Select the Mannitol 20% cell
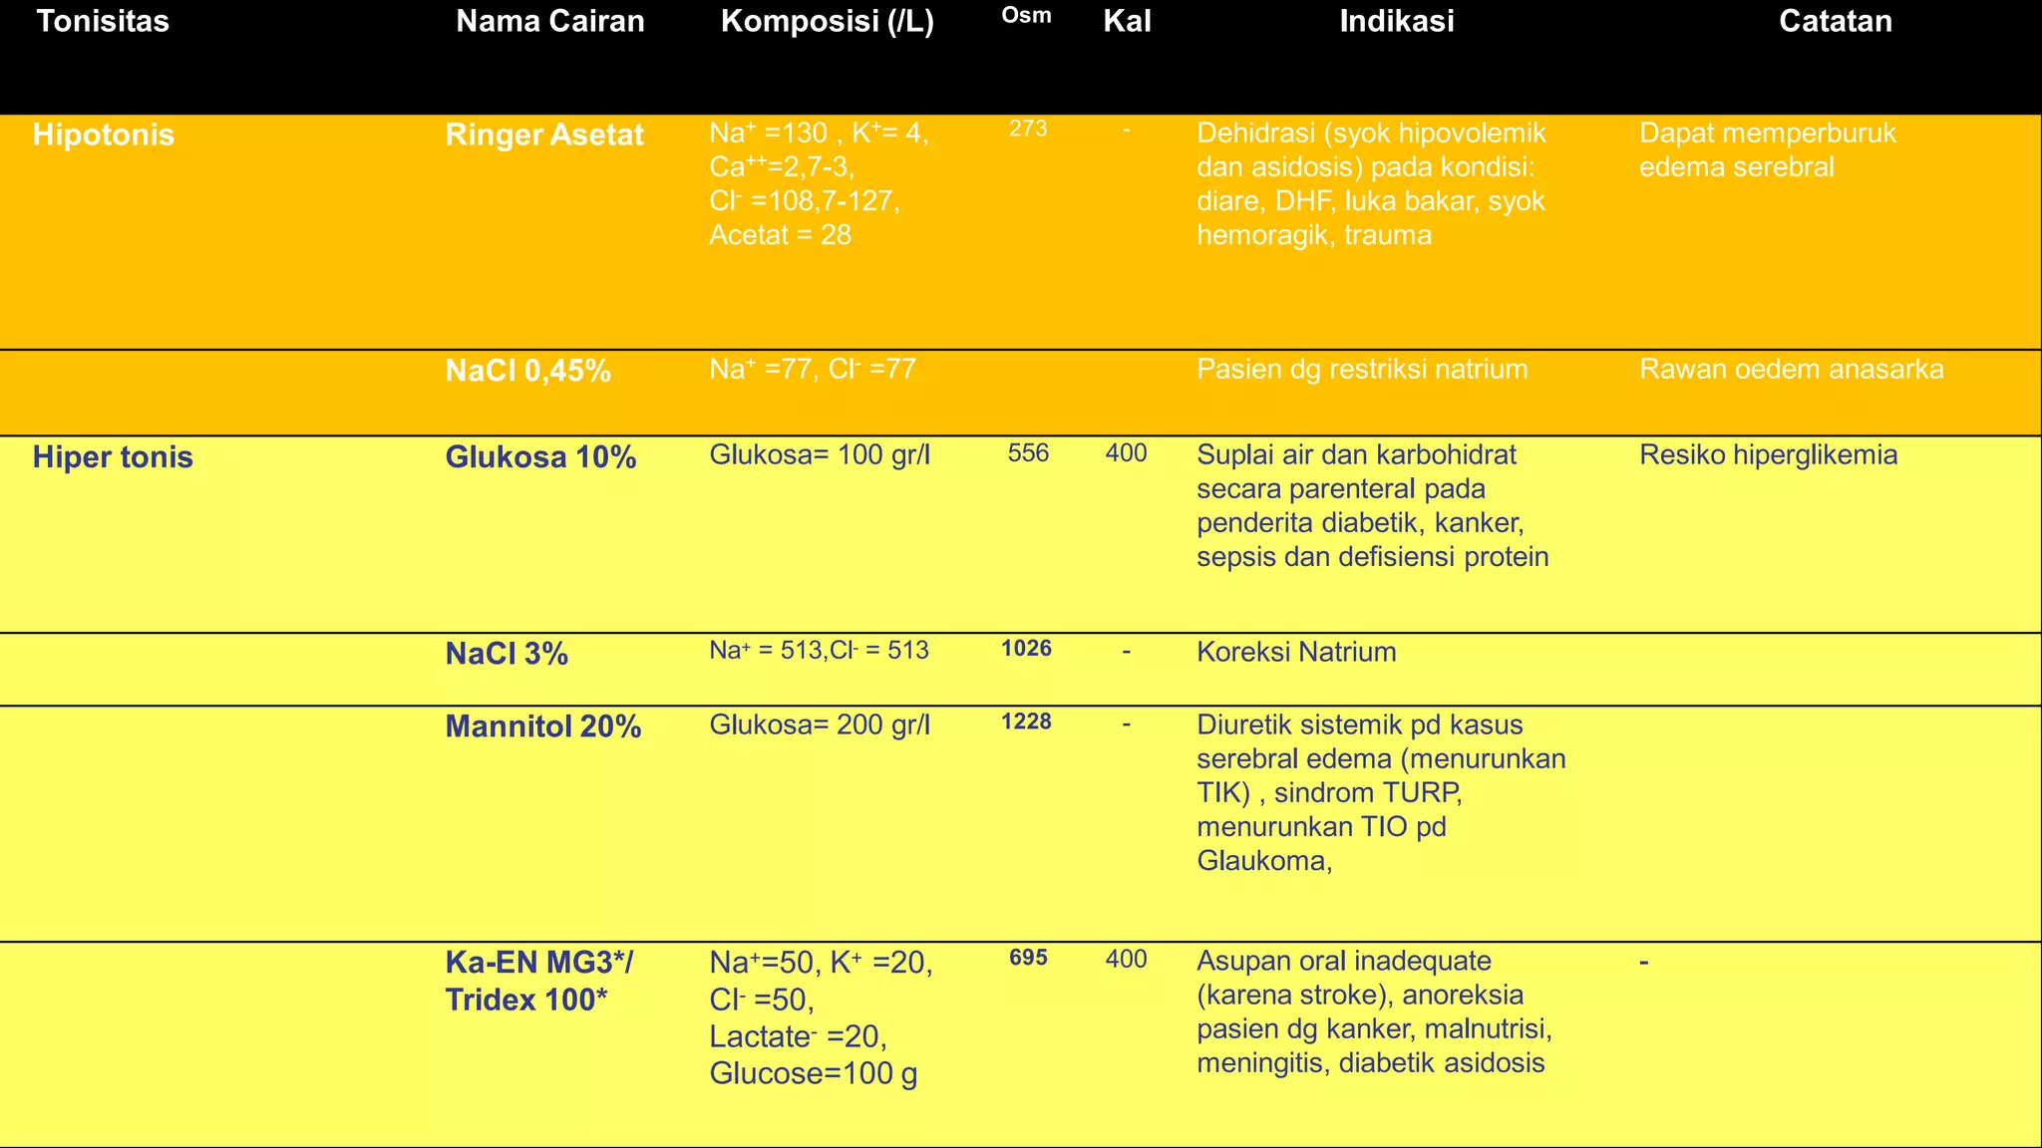2042x1148 pixels. point(542,727)
